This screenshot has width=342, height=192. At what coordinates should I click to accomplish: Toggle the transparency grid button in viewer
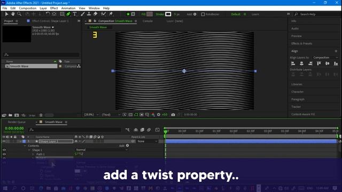click(130, 115)
